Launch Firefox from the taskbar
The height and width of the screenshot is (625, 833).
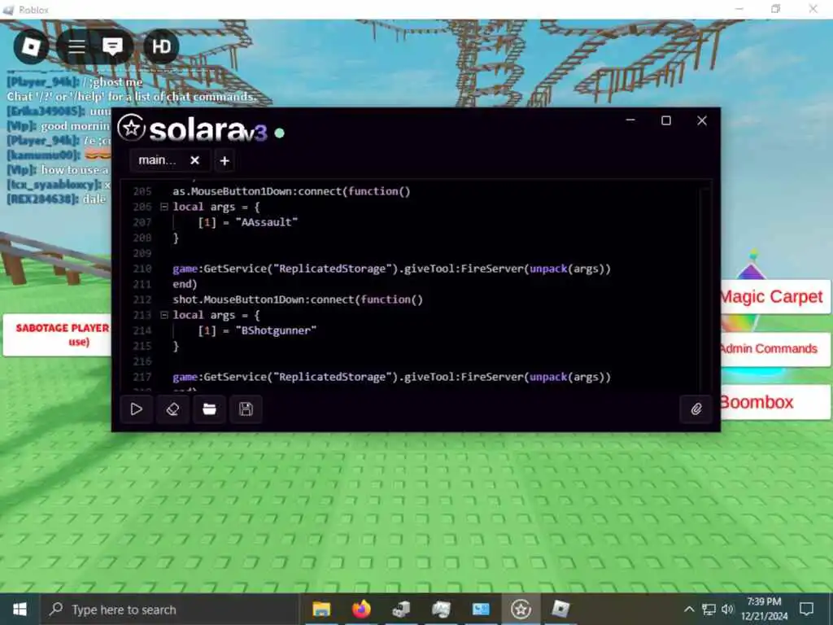[x=361, y=609]
